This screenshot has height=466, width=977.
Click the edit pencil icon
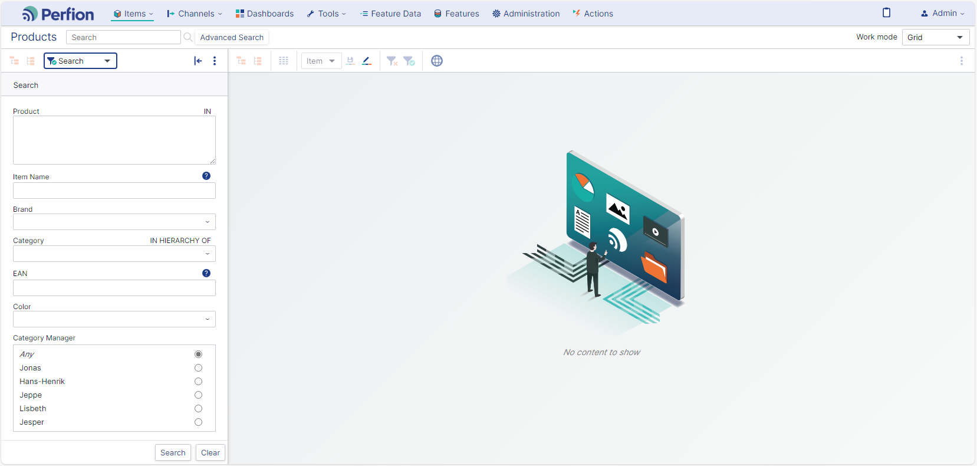(367, 61)
